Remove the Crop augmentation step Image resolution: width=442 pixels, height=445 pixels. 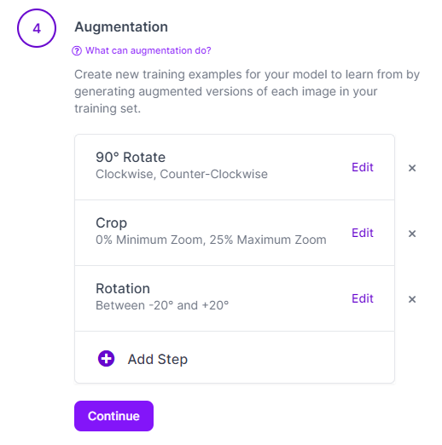[412, 234]
